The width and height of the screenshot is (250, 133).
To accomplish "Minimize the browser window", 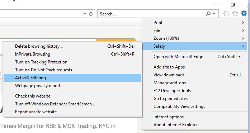I will [x=217, y=5].
